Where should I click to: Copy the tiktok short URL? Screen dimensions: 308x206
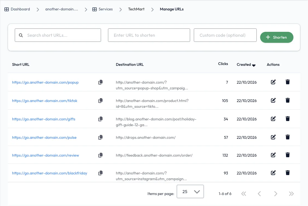click(x=100, y=101)
